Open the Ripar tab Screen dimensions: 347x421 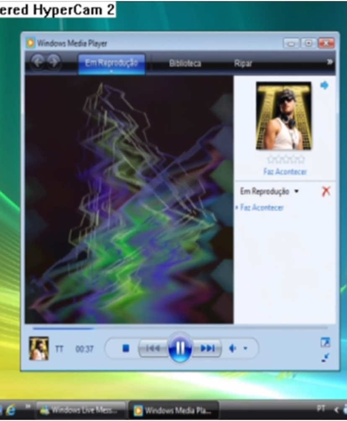pos(243,63)
